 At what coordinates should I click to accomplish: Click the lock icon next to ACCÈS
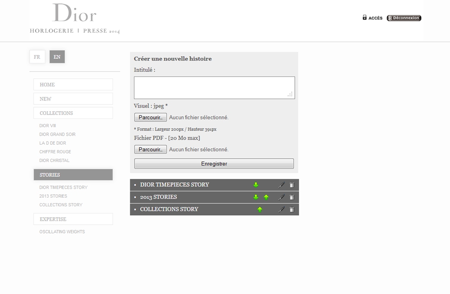(x=365, y=18)
